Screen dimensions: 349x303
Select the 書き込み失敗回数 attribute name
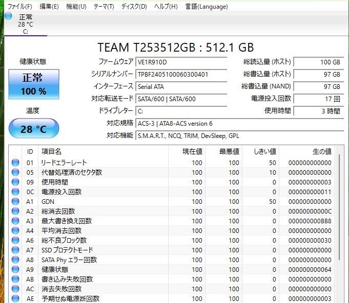67,279
